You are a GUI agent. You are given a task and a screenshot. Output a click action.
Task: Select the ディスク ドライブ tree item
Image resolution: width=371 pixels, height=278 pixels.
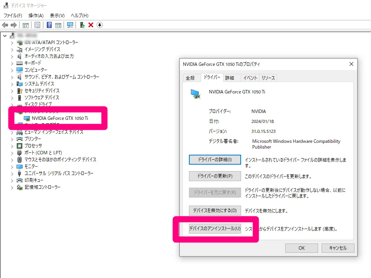[38, 104]
